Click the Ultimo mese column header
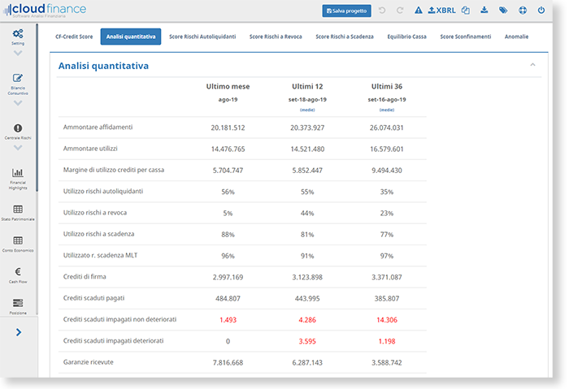 pos(228,86)
